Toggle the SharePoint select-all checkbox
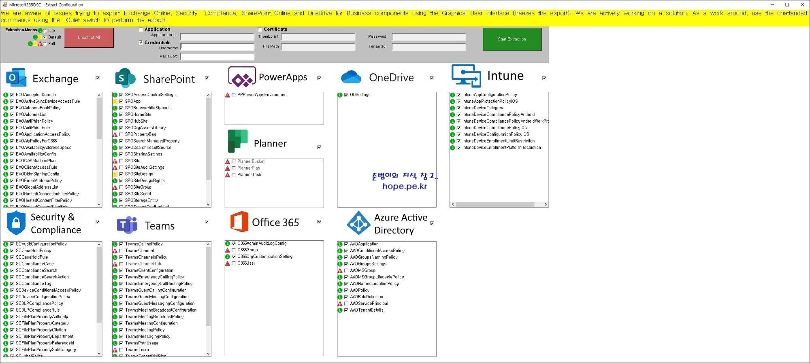 pos(207,78)
